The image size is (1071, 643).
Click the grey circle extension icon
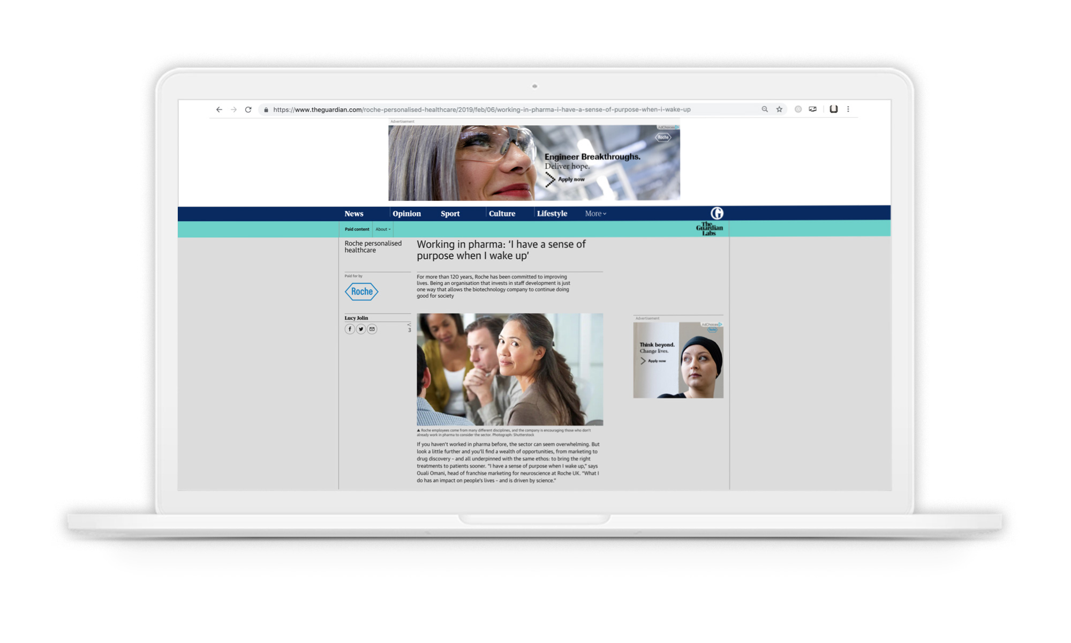tap(798, 109)
